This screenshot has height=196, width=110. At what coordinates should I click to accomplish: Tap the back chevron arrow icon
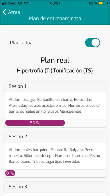point(4,12)
